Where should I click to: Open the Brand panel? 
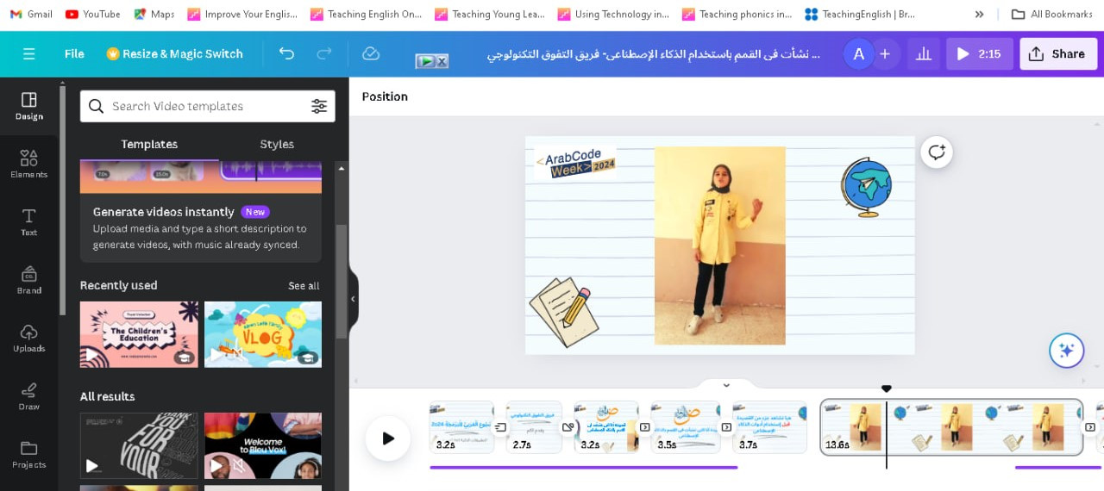click(x=29, y=279)
